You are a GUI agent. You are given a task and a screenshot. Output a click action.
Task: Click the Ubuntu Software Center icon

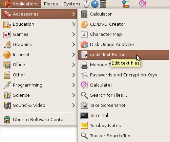click(x=7, y=120)
